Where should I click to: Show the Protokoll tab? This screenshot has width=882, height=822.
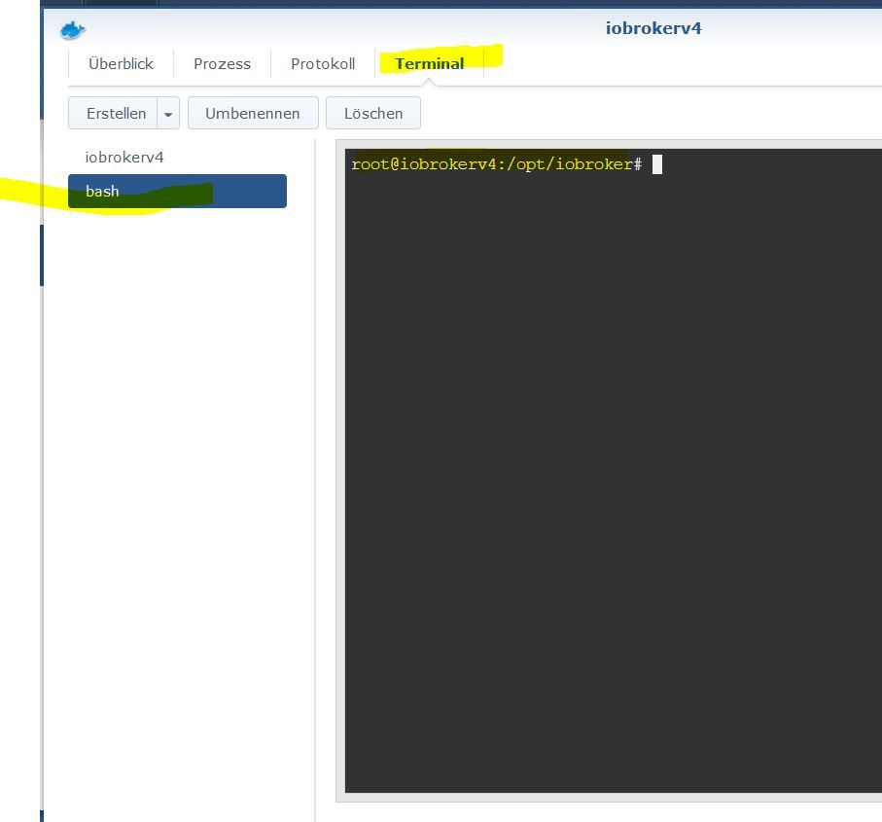point(323,63)
